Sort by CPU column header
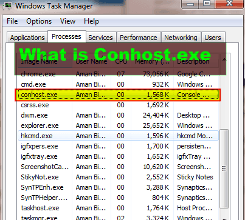 121,61
